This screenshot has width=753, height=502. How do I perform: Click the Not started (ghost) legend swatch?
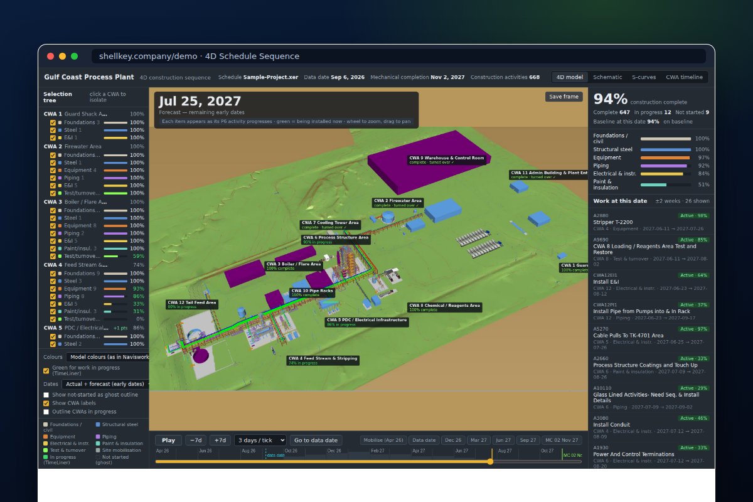[97, 457]
